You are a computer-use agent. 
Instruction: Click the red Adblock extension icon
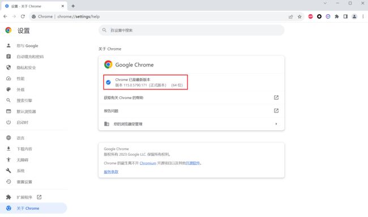(310, 16)
